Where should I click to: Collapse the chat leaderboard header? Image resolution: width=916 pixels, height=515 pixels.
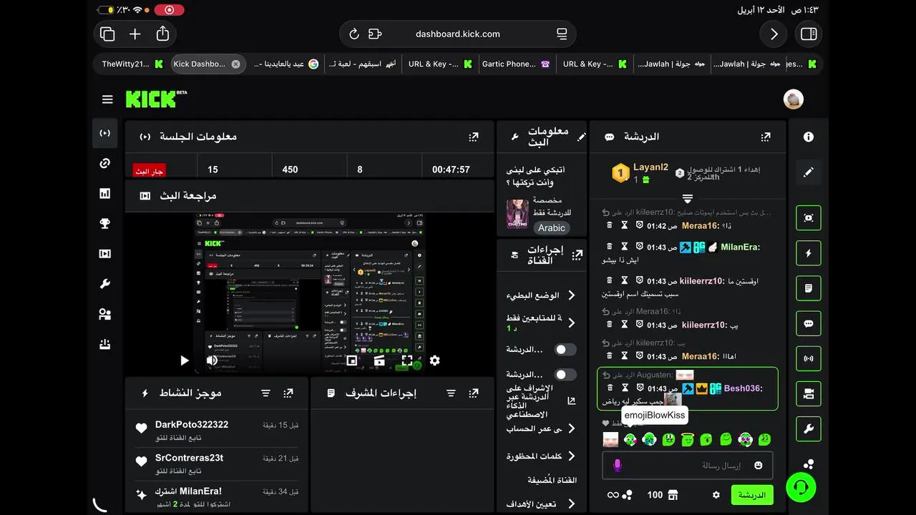(x=687, y=198)
